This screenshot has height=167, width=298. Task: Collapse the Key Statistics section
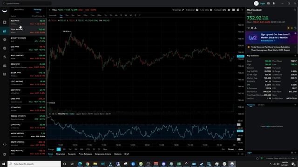pos(295,56)
